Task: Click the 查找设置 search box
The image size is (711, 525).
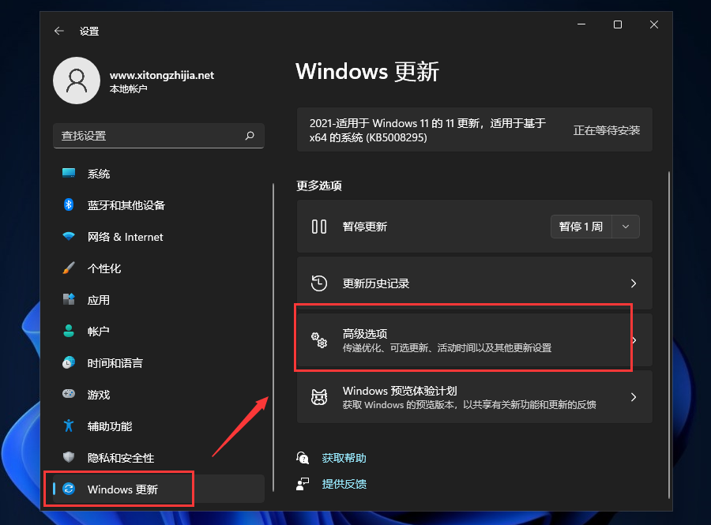Action: [158, 136]
